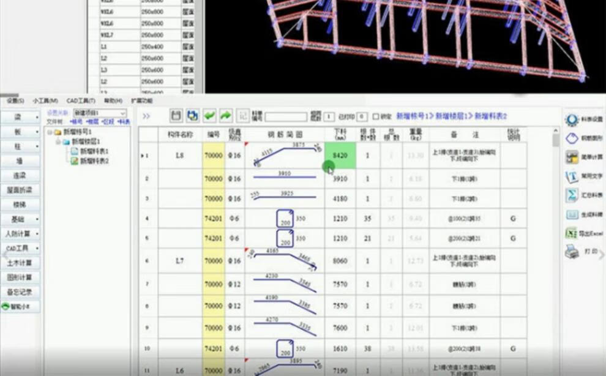The image size is (606, 376).
Task: Toggle the 锁定 checkbox
Action: click(x=376, y=116)
